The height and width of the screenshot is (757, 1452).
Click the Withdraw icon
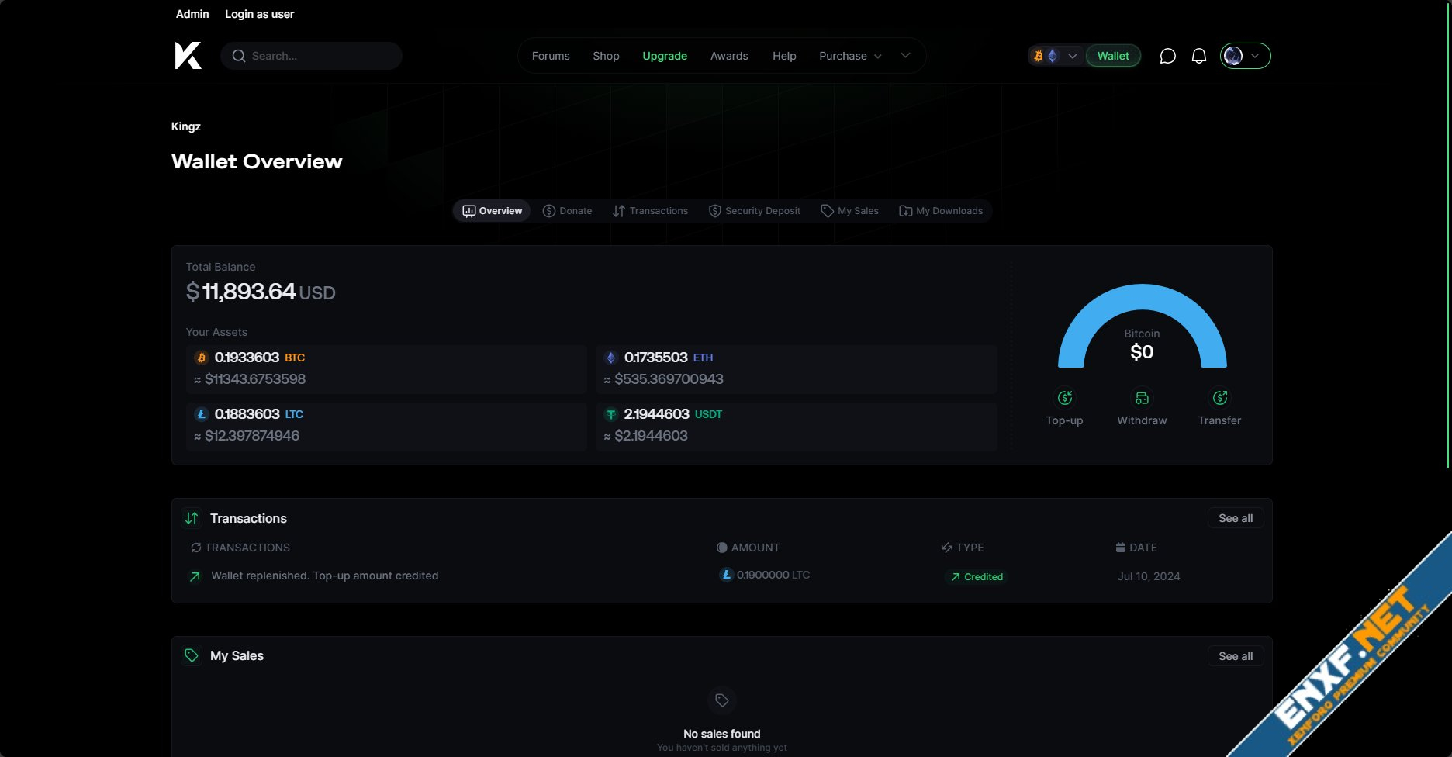point(1142,398)
